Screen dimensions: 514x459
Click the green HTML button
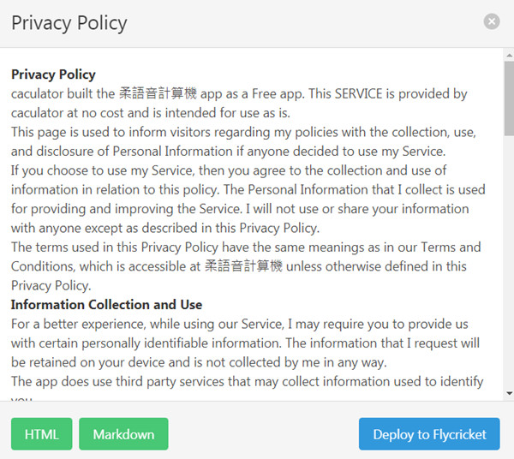click(x=42, y=434)
